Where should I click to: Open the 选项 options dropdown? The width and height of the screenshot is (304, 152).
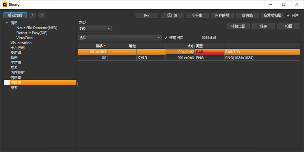point(120,38)
